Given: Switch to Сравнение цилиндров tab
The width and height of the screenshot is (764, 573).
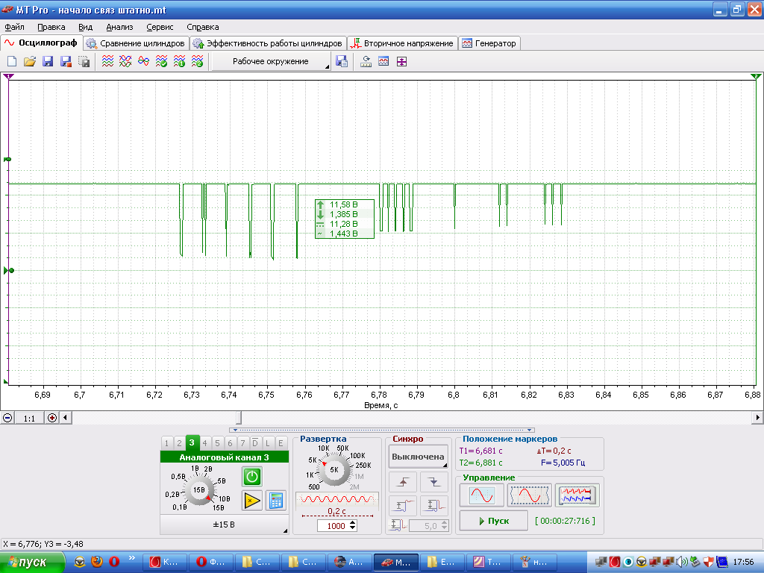Looking at the screenshot, I should click(x=137, y=43).
